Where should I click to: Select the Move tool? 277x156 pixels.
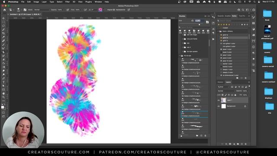3,18
